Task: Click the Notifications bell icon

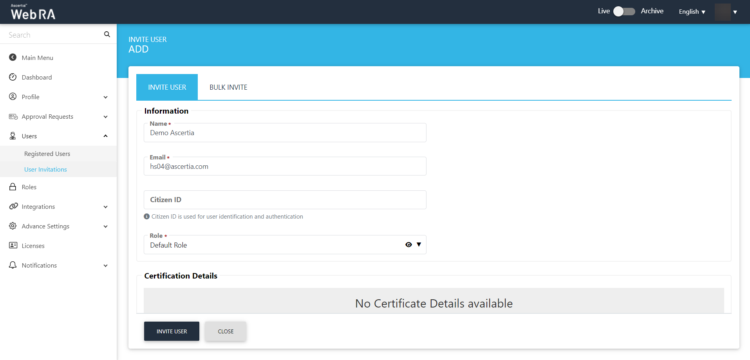Action: (13, 265)
